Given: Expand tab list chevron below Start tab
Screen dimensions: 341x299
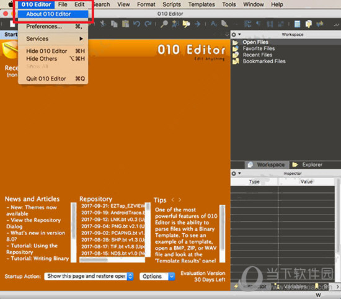Looking at the screenshot, I should (227, 35).
